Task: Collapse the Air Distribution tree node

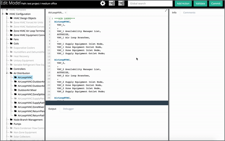Action: point(7,73)
